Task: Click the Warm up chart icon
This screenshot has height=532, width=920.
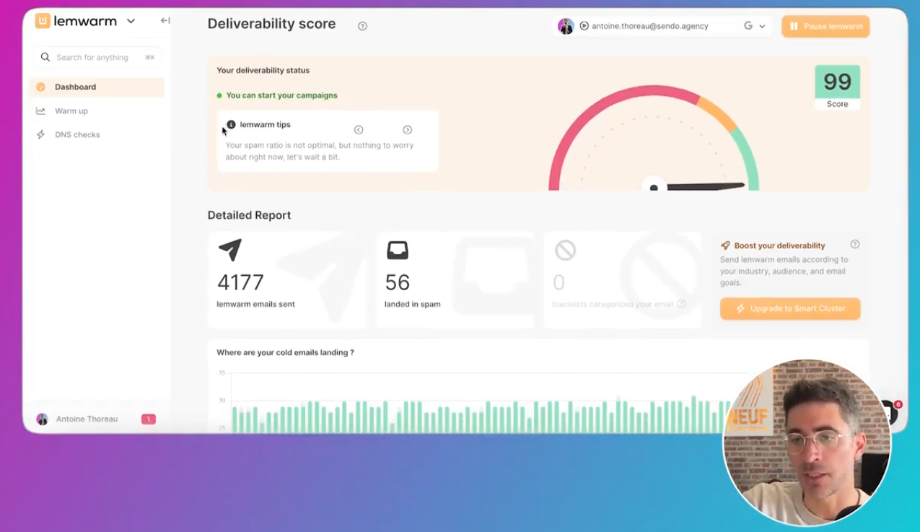Action: click(x=40, y=111)
